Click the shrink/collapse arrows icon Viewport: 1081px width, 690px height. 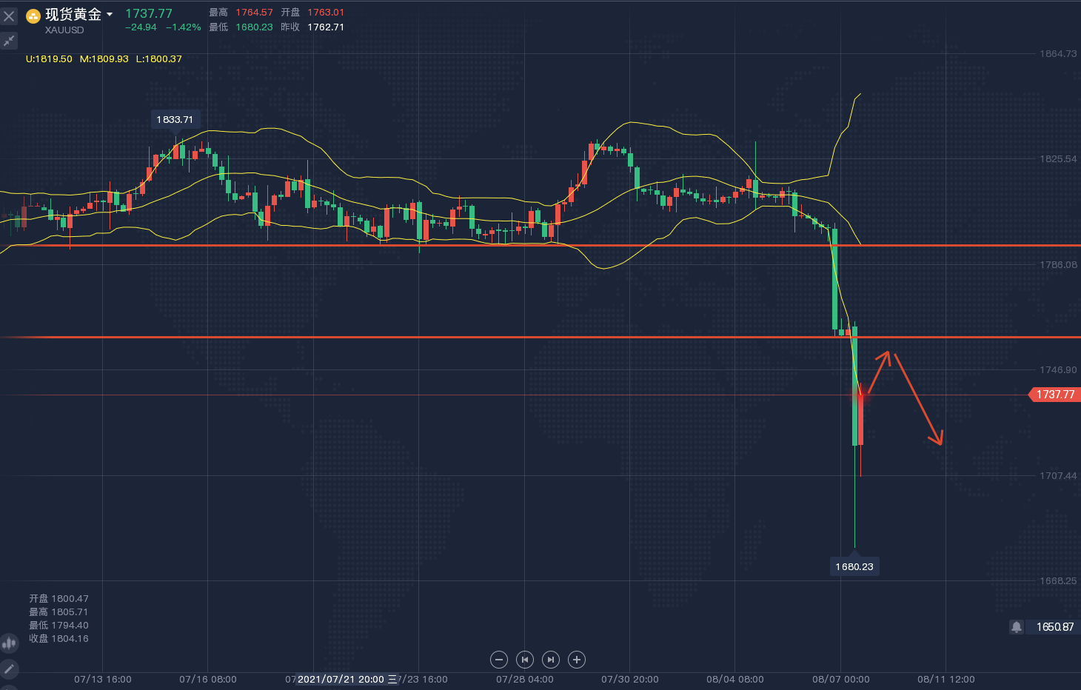9,41
